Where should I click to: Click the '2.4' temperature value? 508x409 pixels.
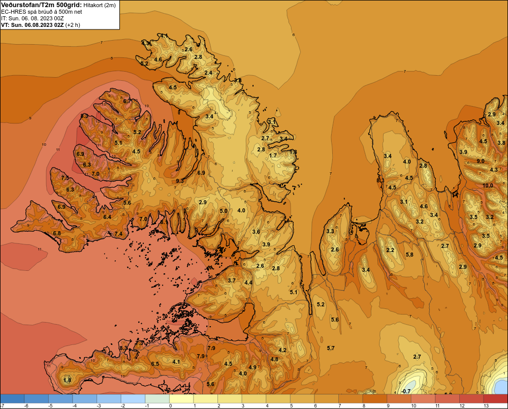tap(208, 73)
